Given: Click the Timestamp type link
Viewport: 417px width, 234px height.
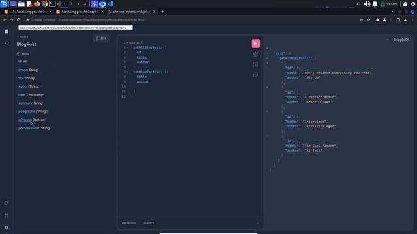Looking at the screenshot, I should click(35, 95).
